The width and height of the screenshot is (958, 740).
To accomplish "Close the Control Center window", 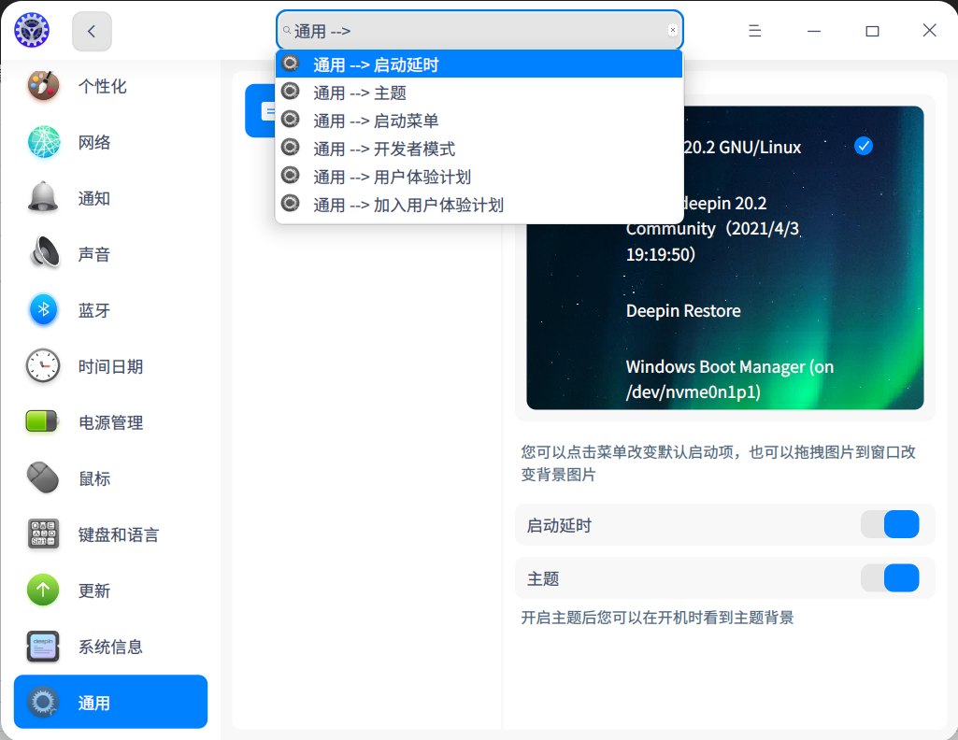I will pos(929,30).
